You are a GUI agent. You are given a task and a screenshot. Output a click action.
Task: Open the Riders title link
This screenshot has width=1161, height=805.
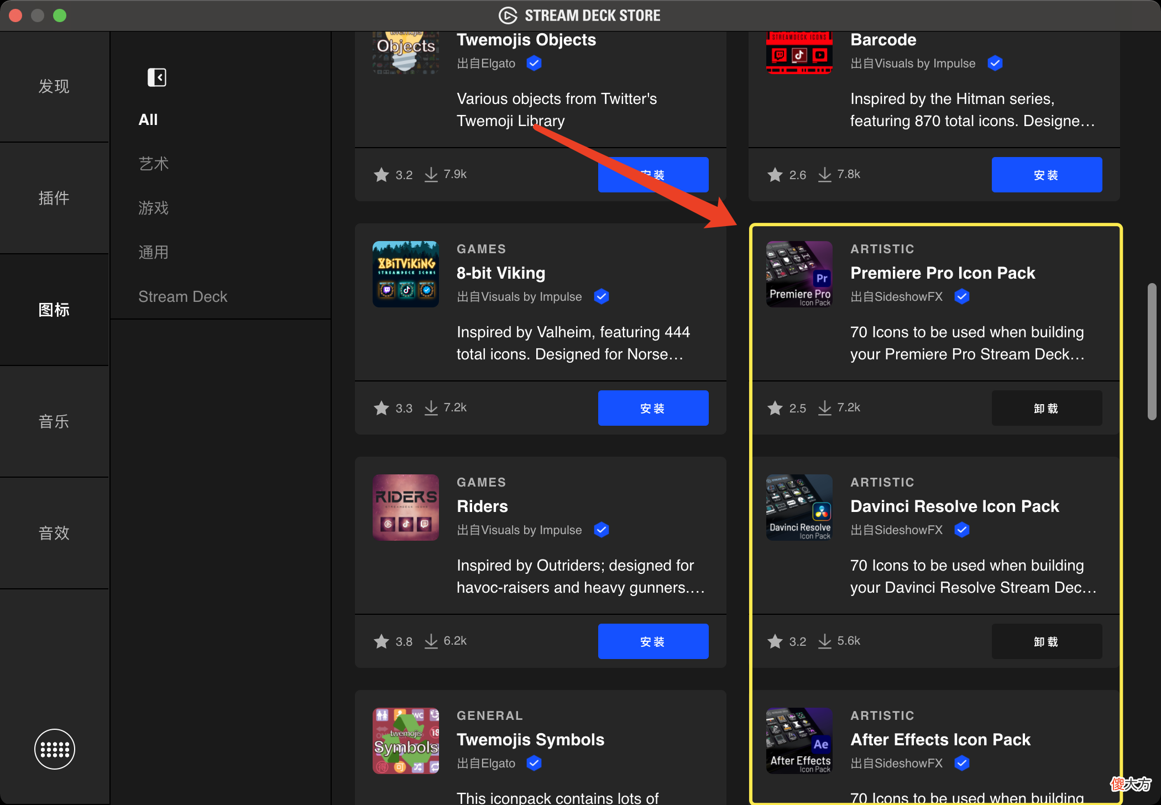pyautogui.click(x=482, y=506)
